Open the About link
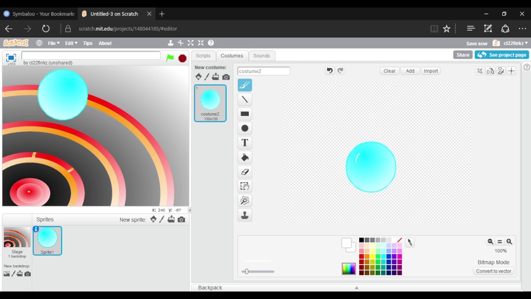The image size is (531, 299). point(105,43)
